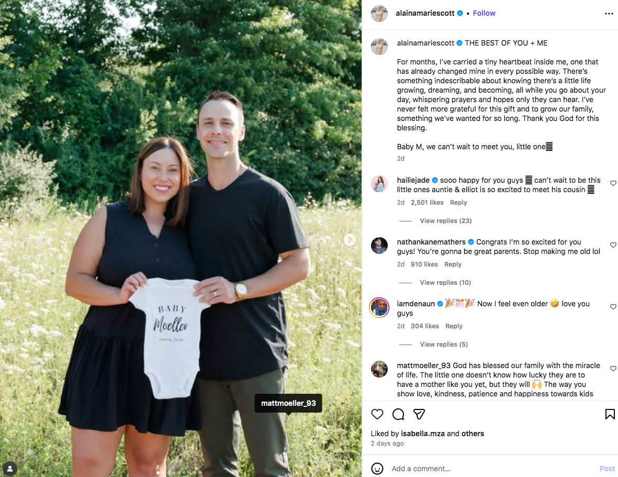The width and height of the screenshot is (618, 477).
Task: Follow alainamariescott
Action: coord(484,13)
